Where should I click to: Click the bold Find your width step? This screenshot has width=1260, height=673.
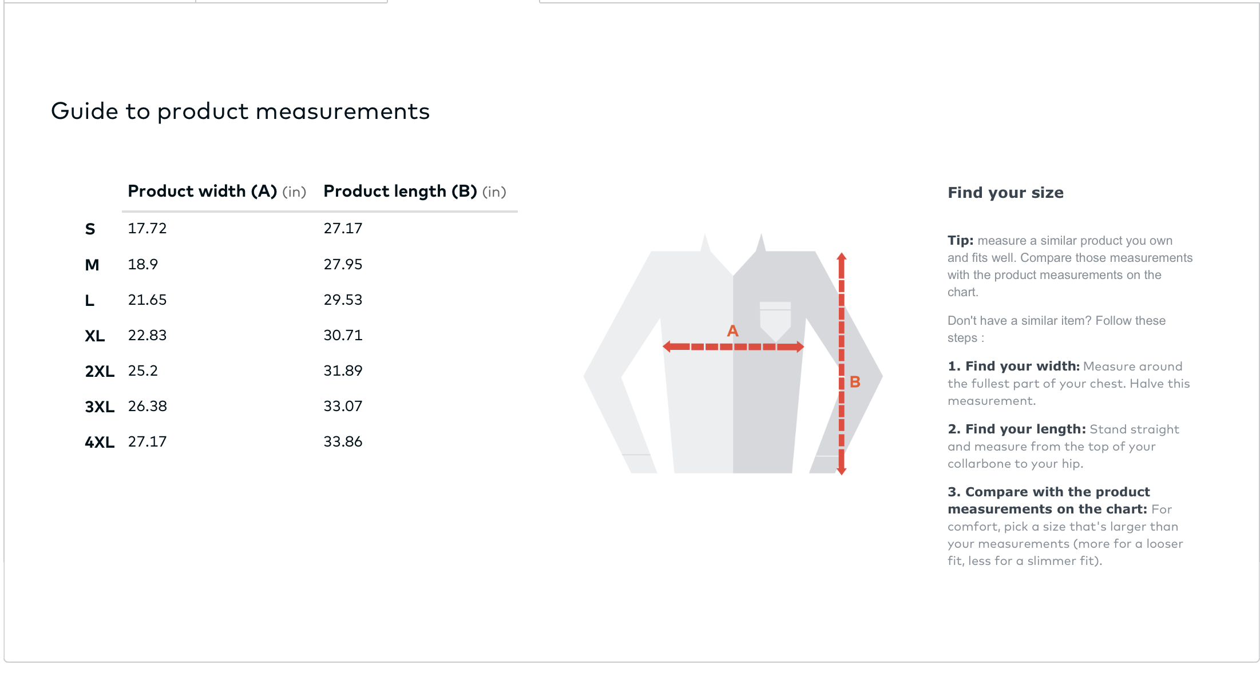1013,366
